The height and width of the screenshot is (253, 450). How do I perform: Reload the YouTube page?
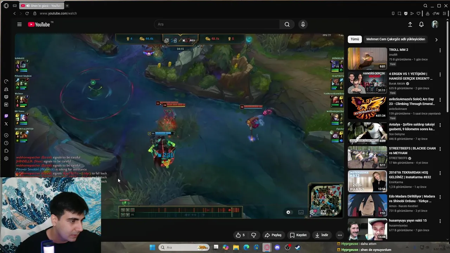[27, 13]
